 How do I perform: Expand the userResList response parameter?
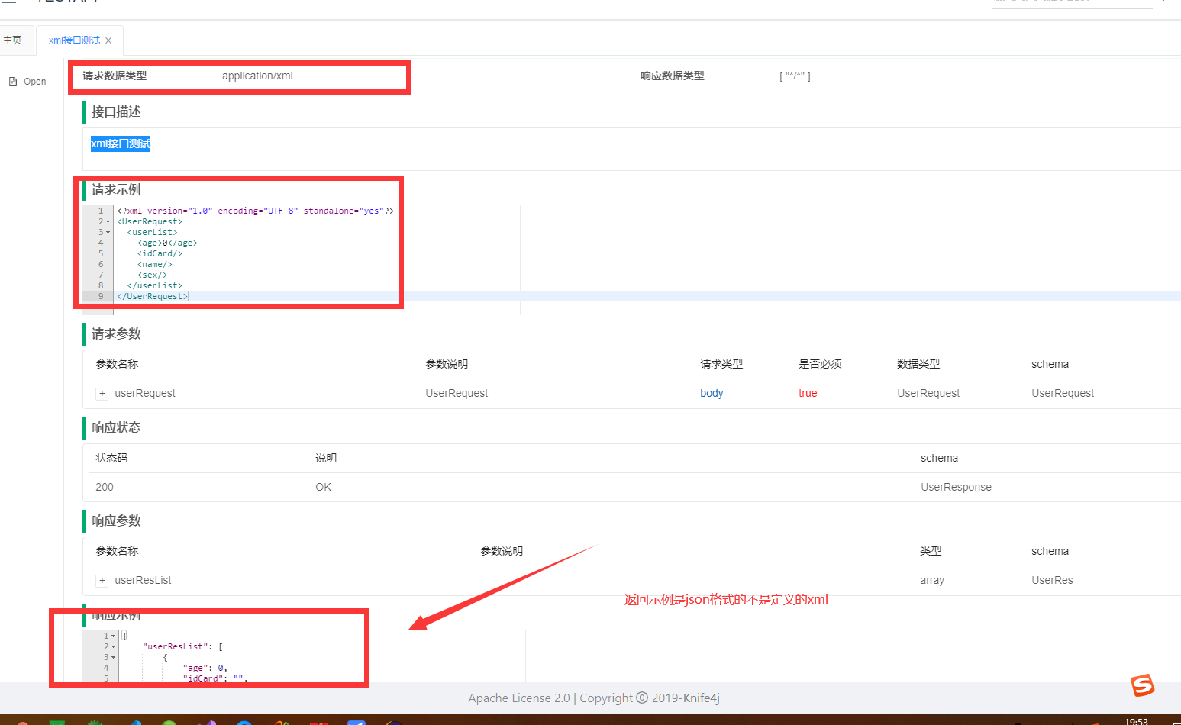pyautogui.click(x=102, y=580)
